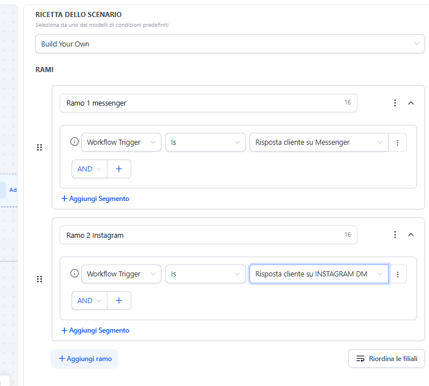Screen dimensions: 429x386
Task: Add a condition with plus in Ramo 2
Action: click(119, 301)
